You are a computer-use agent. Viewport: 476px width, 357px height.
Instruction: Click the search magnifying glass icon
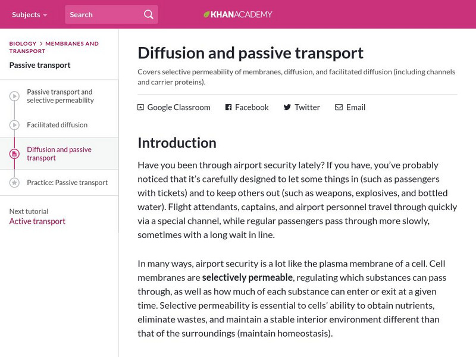[148, 13]
